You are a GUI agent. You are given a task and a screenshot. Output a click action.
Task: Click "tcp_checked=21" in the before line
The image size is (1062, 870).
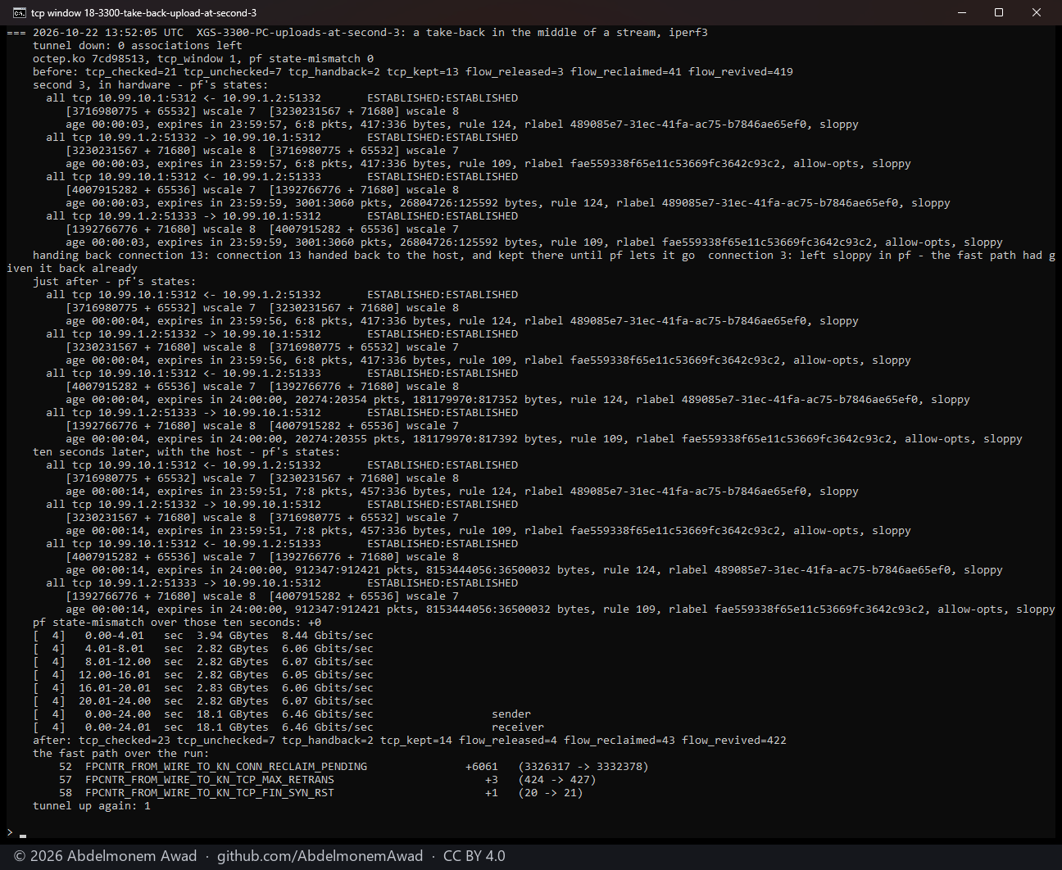(131, 72)
